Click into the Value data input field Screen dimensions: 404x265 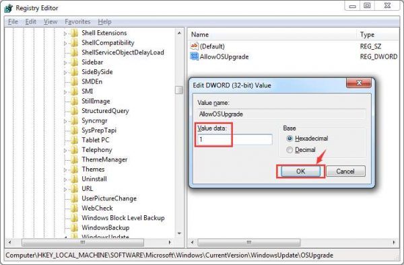coord(235,139)
